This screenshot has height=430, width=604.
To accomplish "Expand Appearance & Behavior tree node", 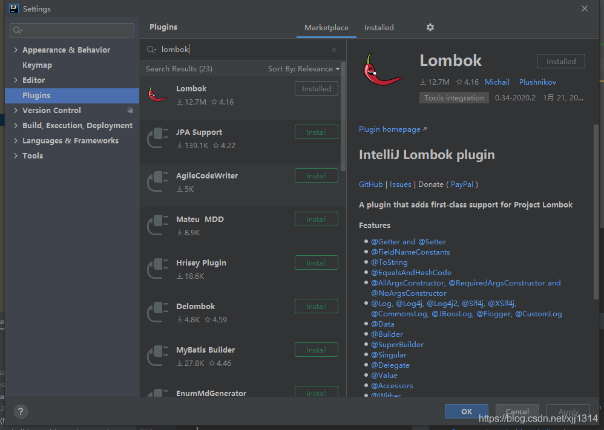I will (16, 50).
